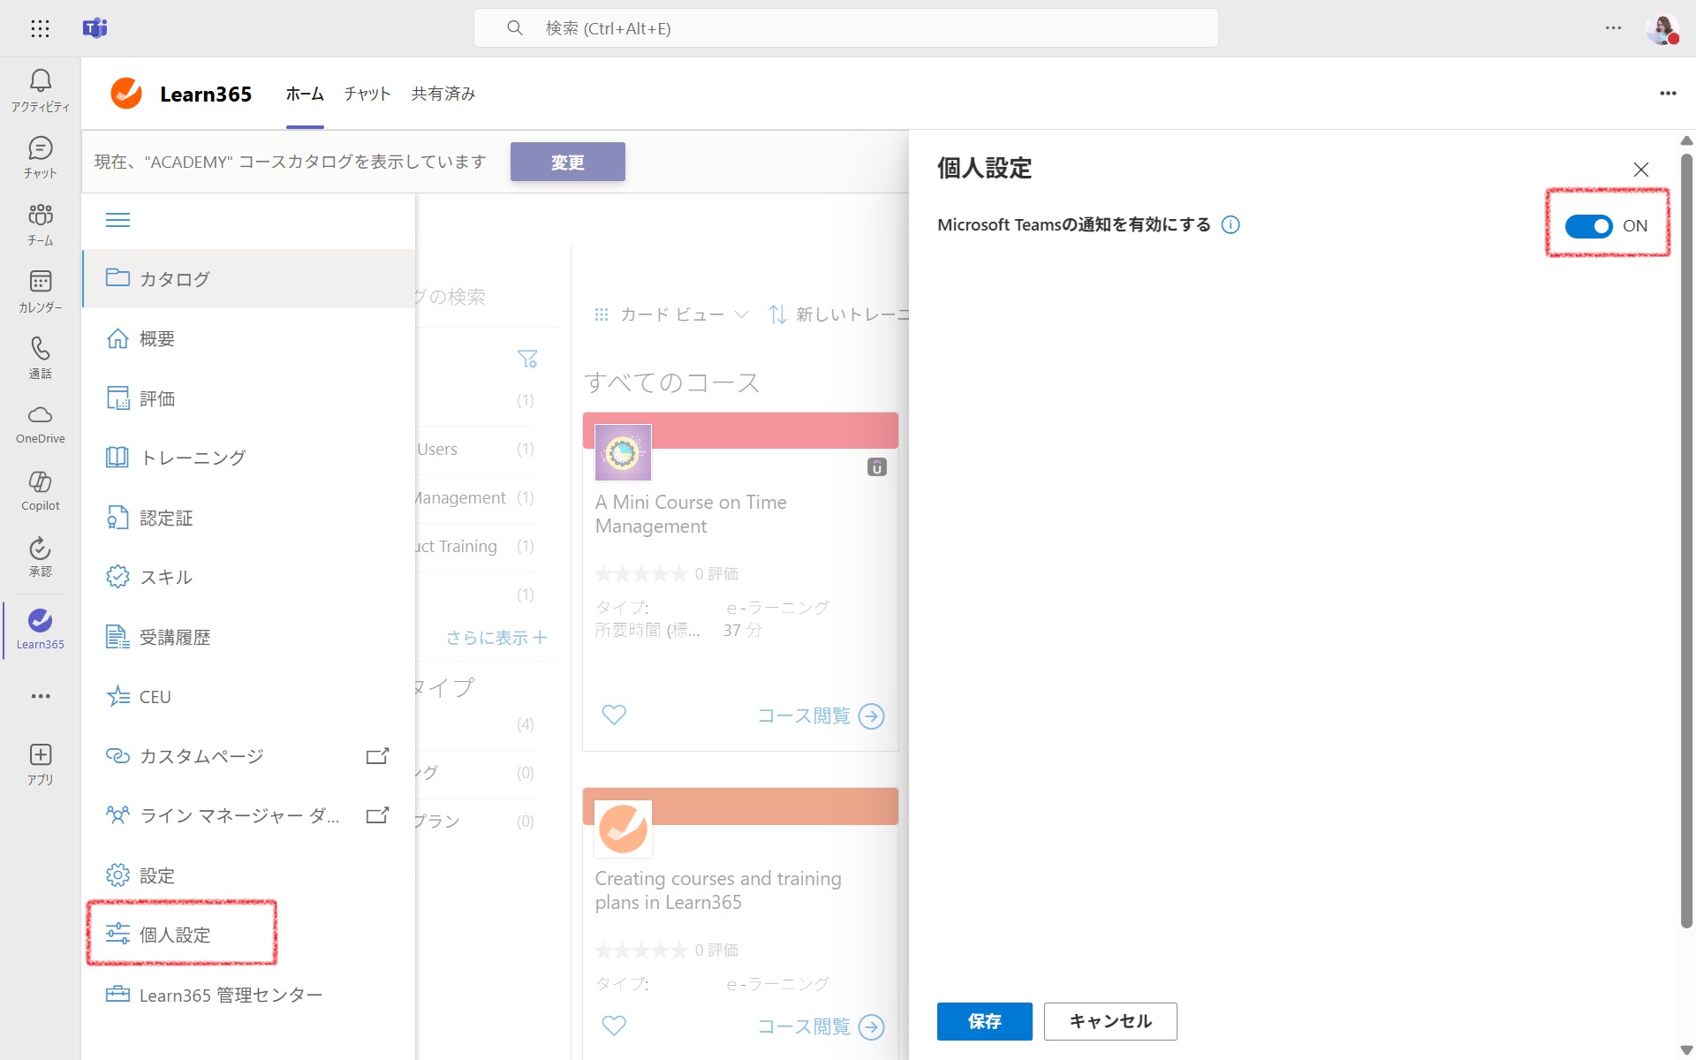Click the キャンセル button
Screen dimensions: 1696x1060
tap(1110, 1021)
